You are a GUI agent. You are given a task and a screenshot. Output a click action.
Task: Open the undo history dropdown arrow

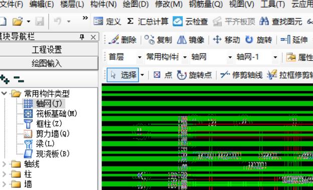pyautogui.click(x=69, y=21)
